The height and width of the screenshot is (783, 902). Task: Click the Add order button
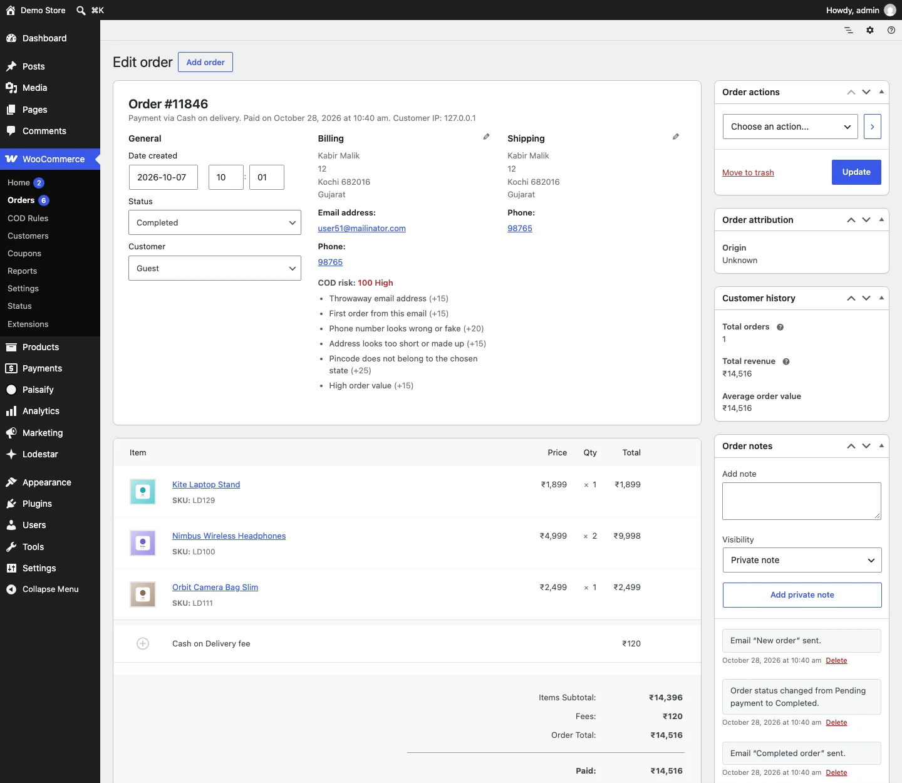point(205,62)
